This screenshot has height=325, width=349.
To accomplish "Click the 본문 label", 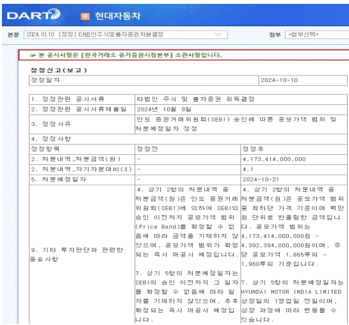I will pos(13,35).
